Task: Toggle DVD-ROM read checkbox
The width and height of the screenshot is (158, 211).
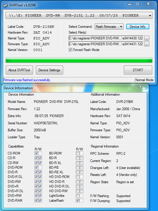Action: pos(36,168)
